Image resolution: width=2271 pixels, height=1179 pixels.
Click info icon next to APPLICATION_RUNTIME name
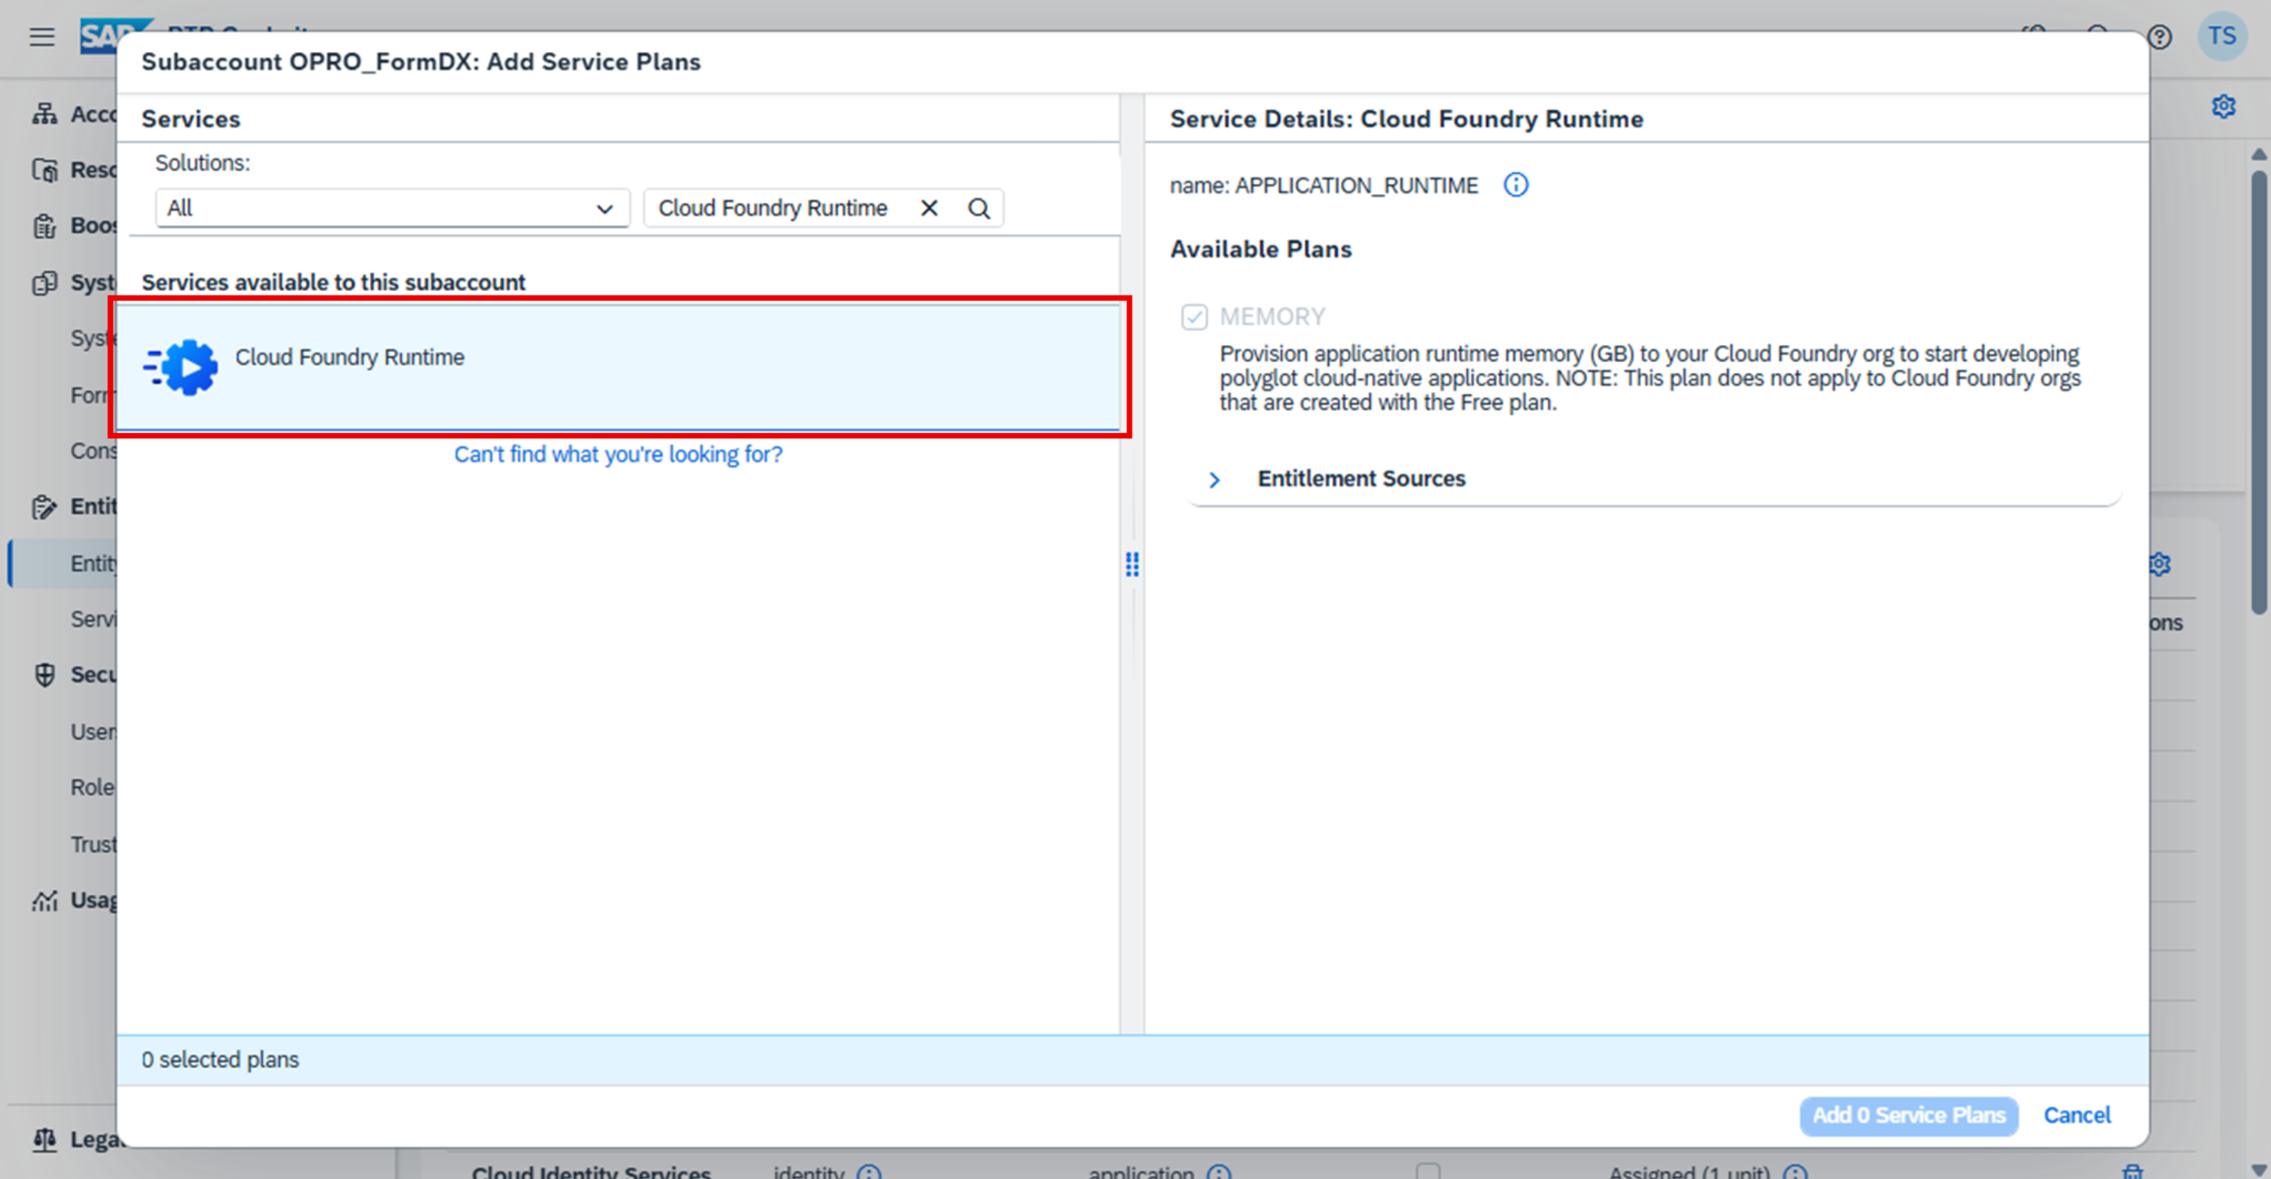1515,185
